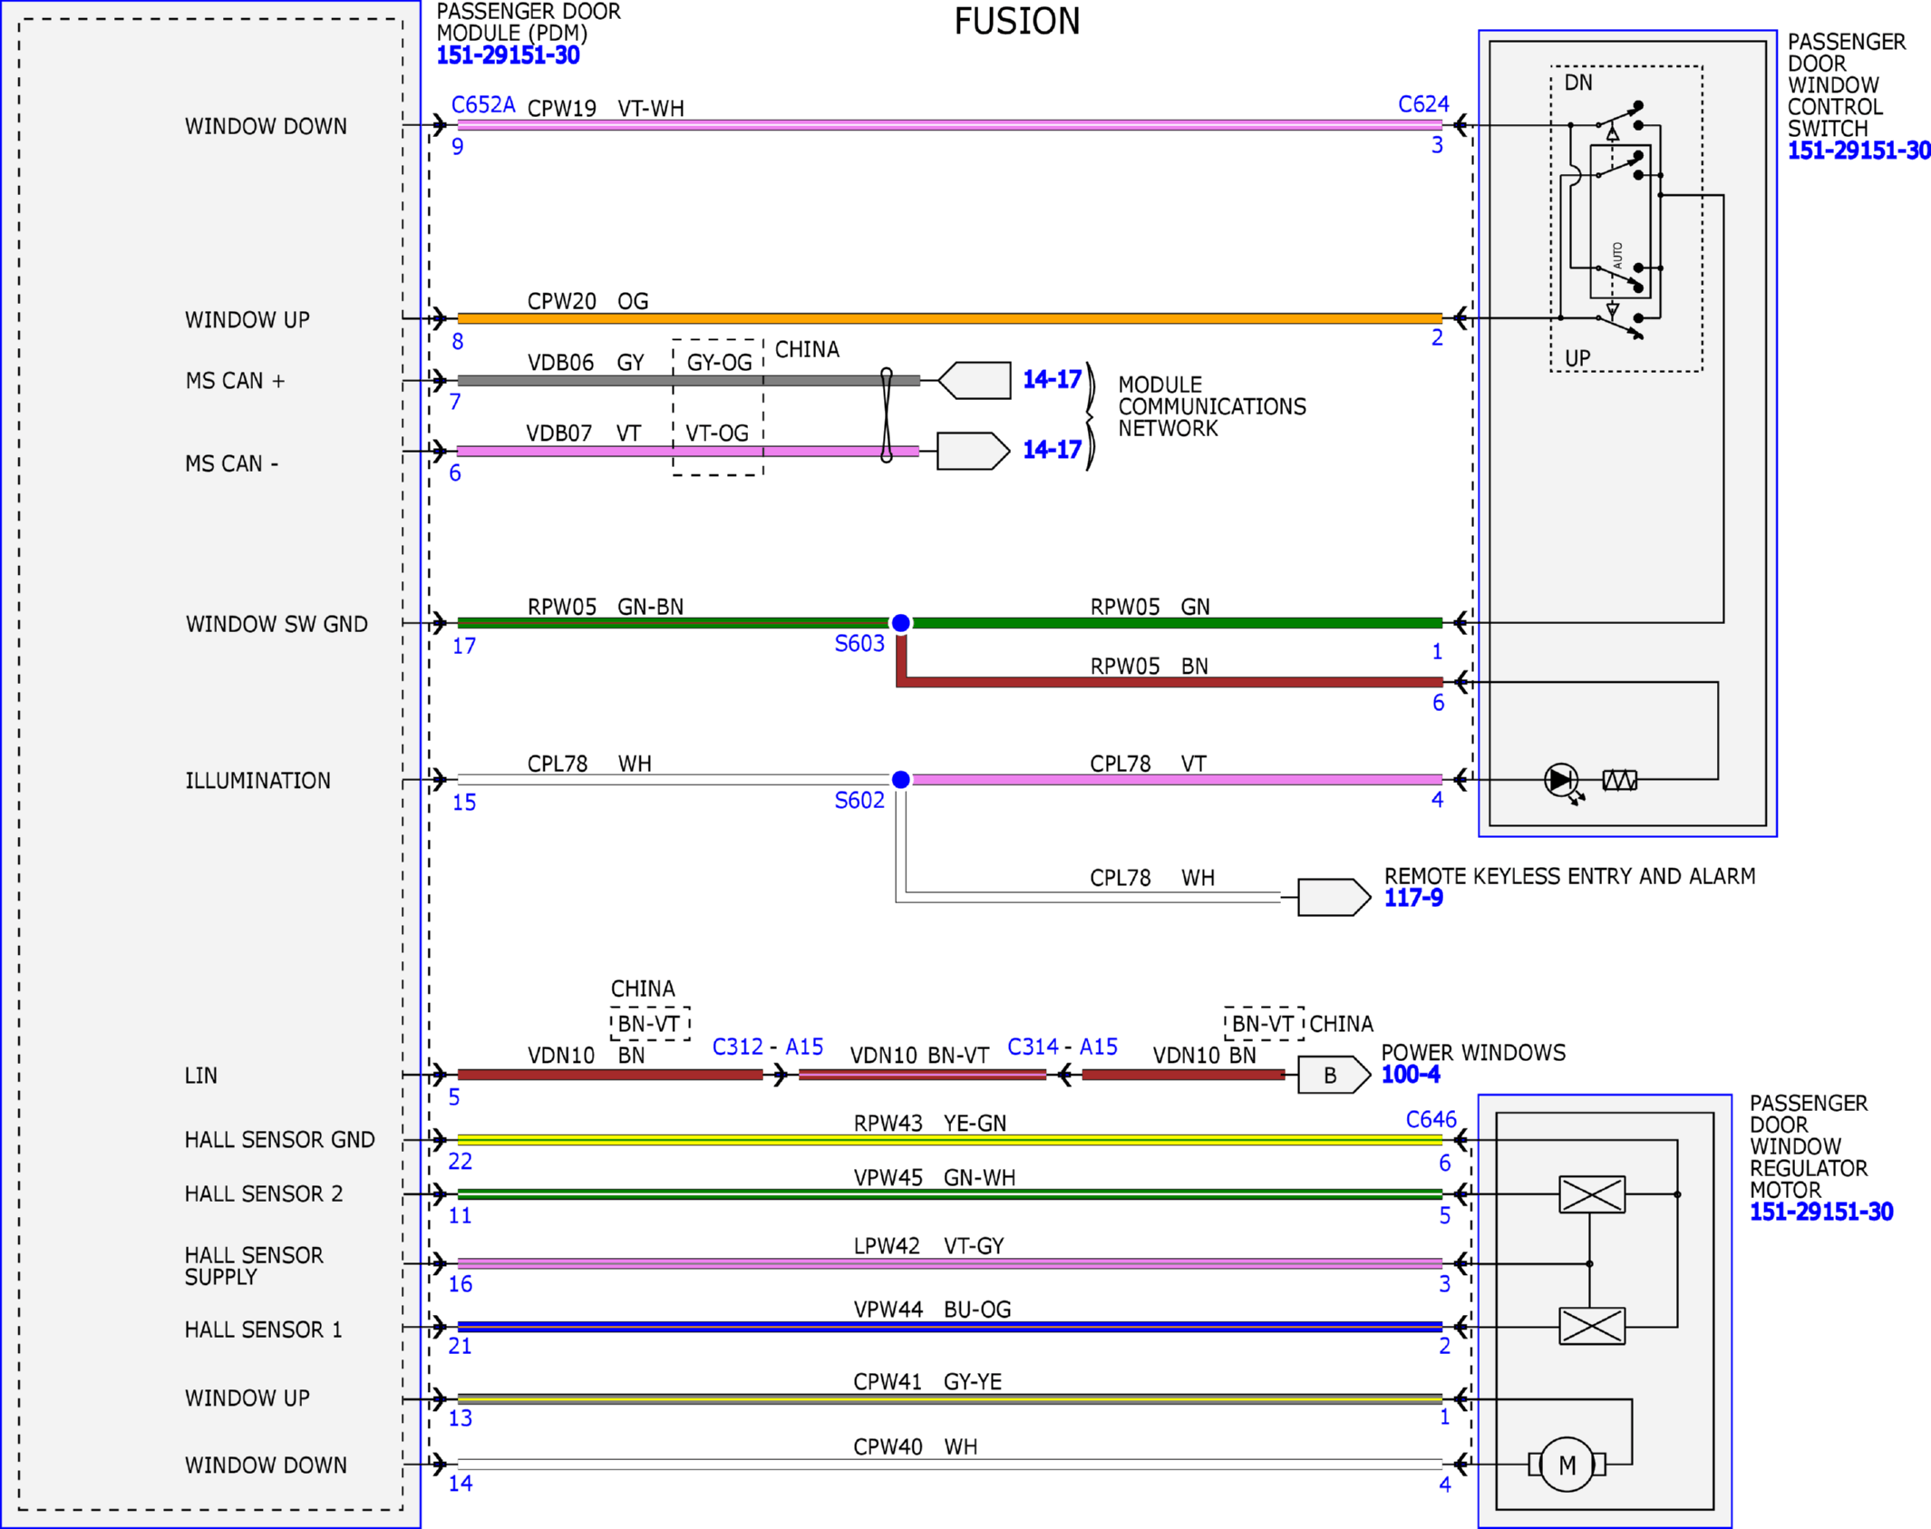Click the VPW45 GN-WH wire label
This screenshot has height=1529, width=1931.
(x=935, y=1178)
